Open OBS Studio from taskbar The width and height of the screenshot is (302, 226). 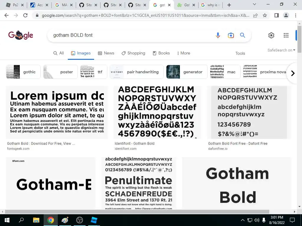point(79,220)
